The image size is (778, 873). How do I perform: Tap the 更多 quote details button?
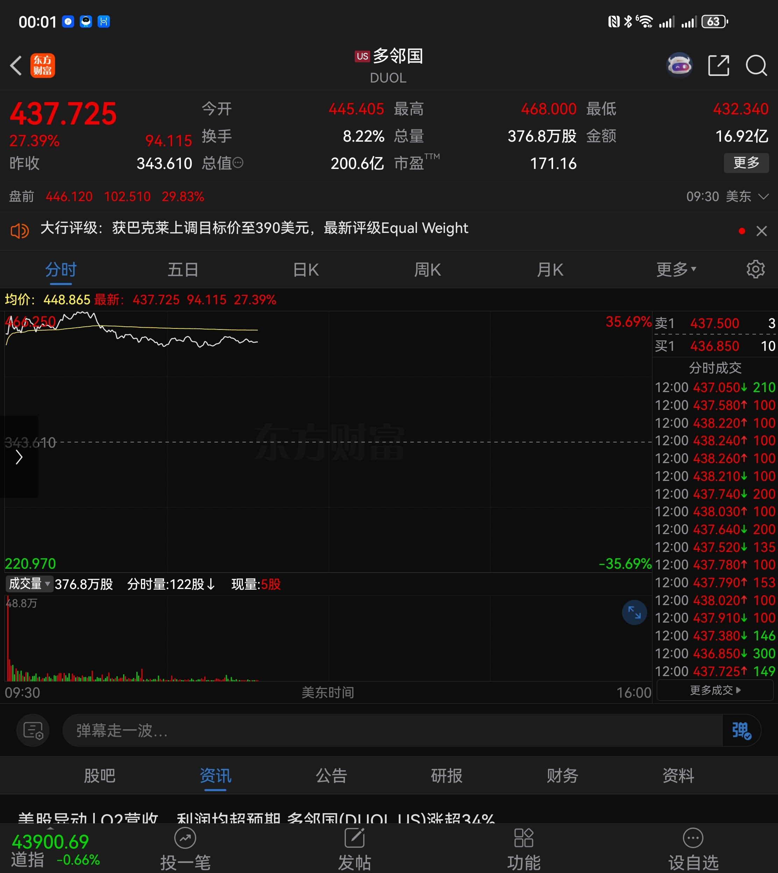(x=746, y=163)
